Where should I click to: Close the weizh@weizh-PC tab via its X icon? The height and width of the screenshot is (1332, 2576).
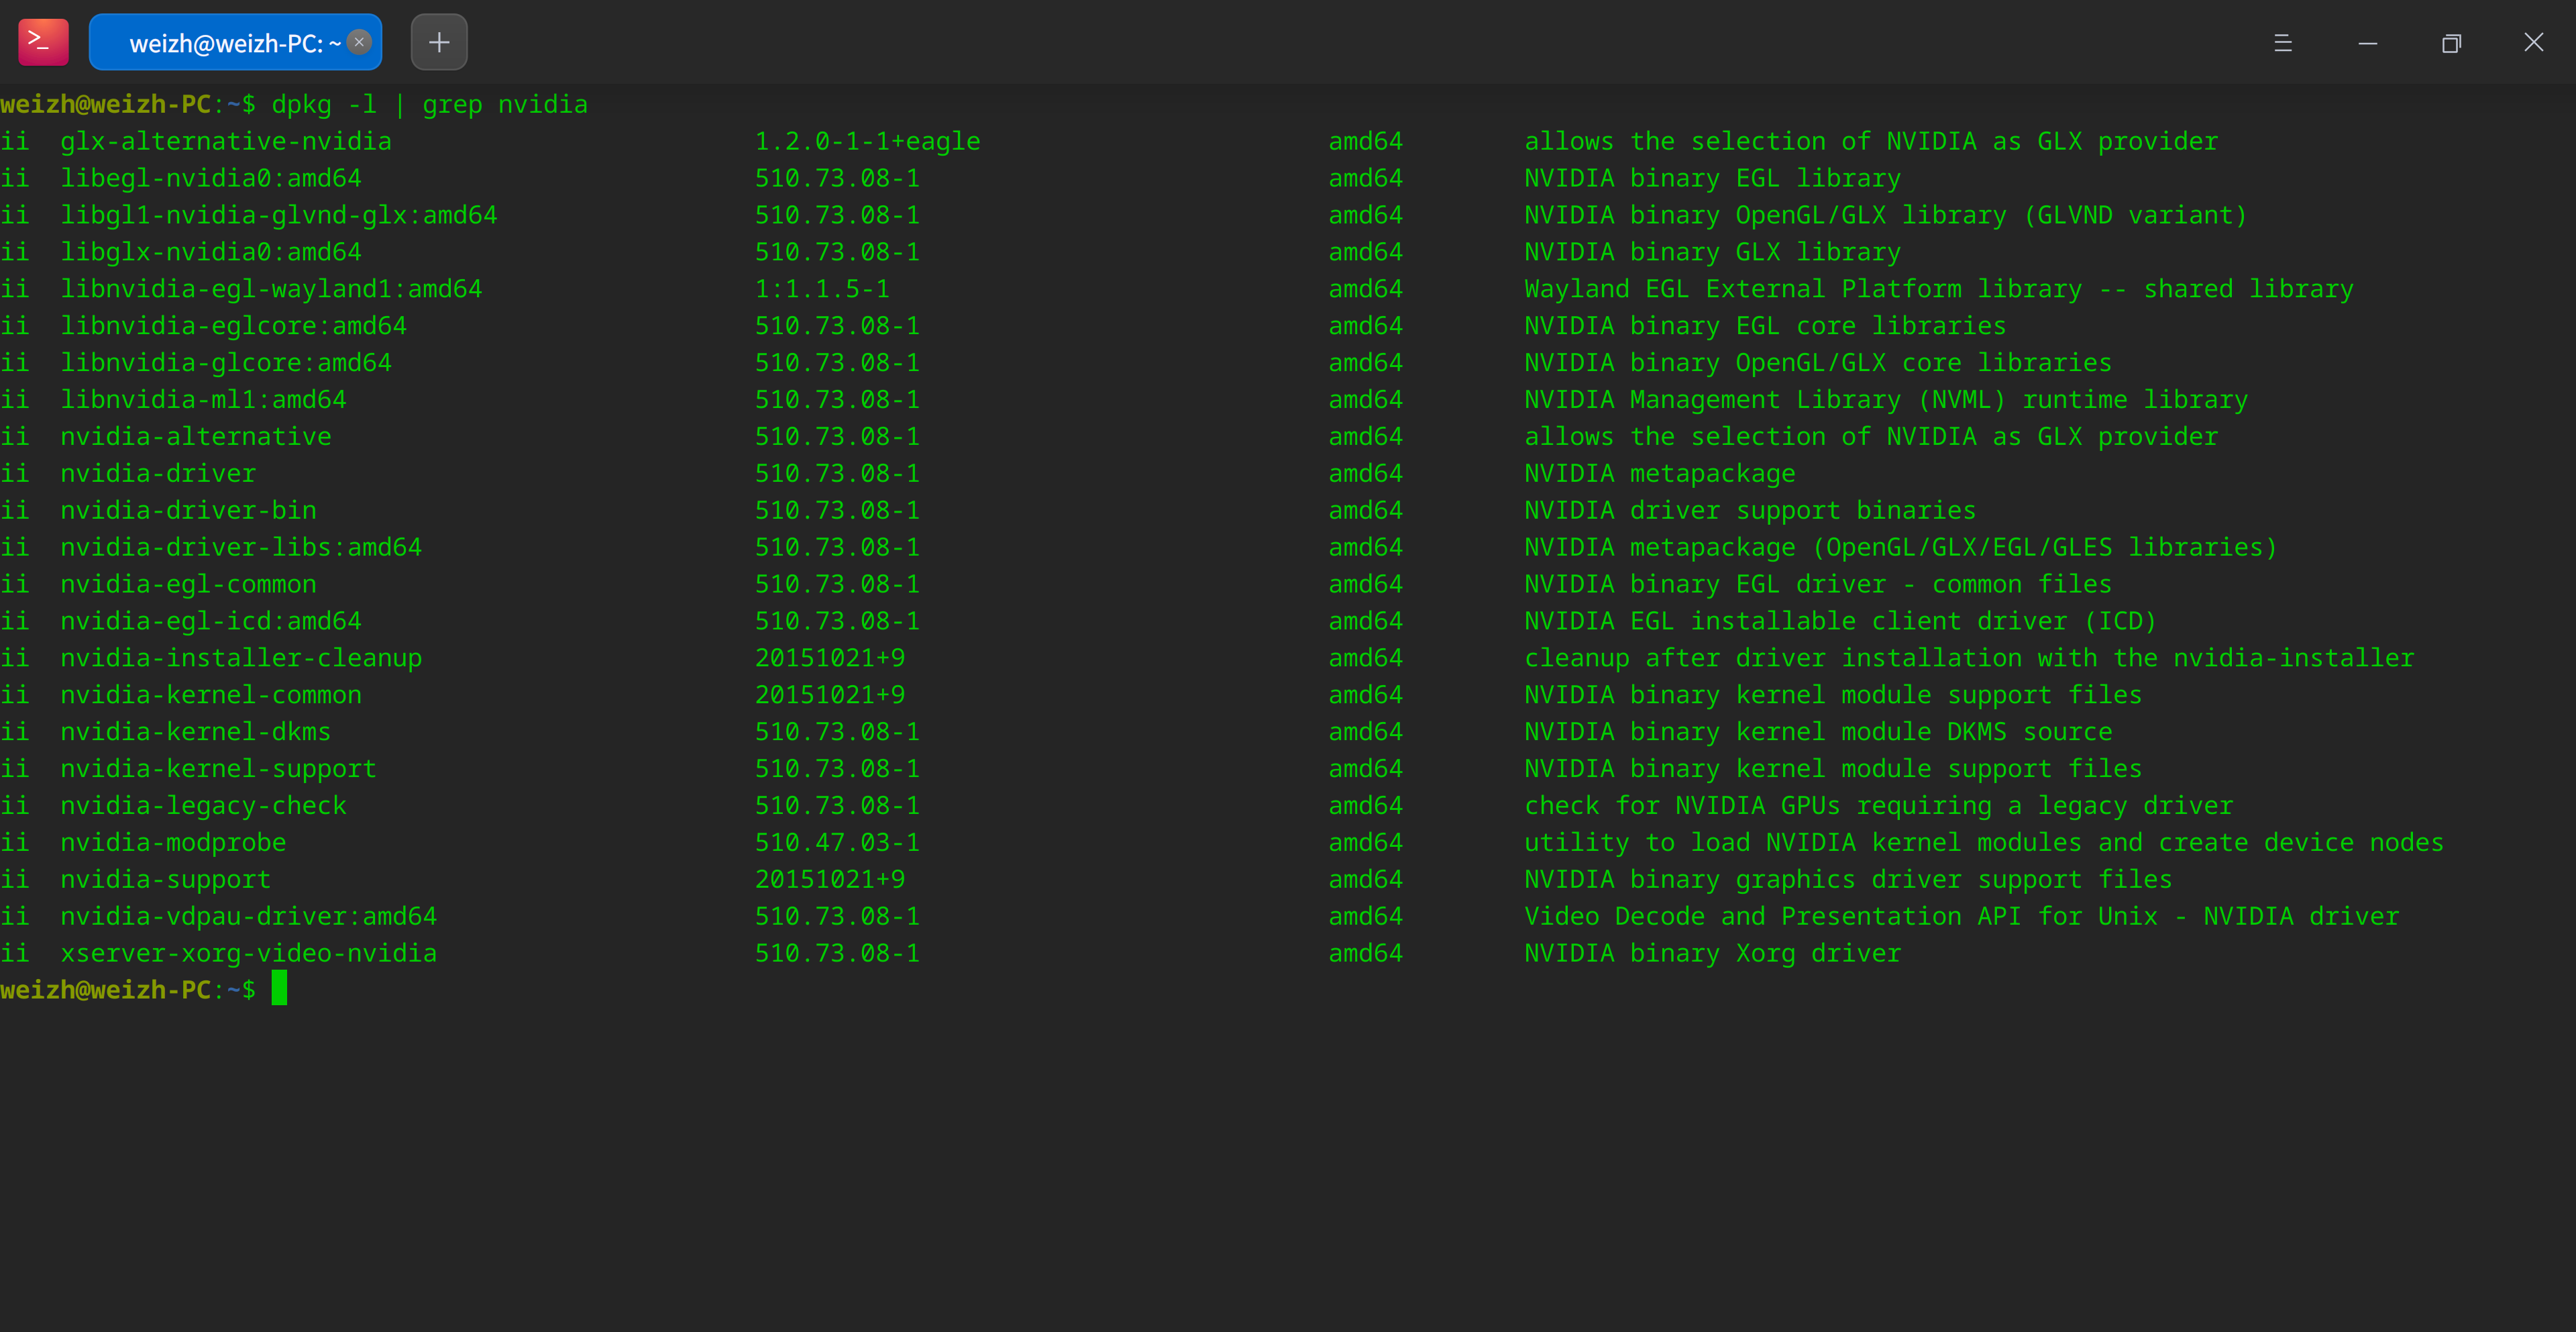coord(358,42)
